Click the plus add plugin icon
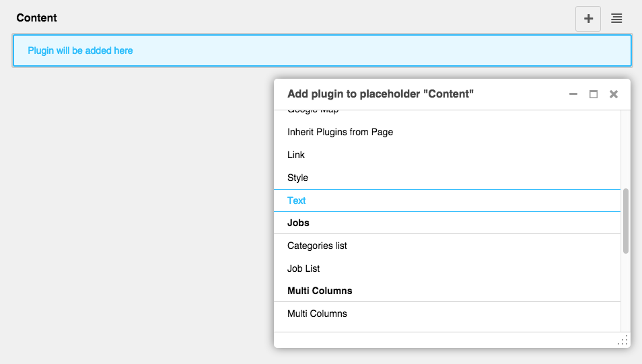Image resolution: width=642 pixels, height=364 pixels. tap(588, 19)
